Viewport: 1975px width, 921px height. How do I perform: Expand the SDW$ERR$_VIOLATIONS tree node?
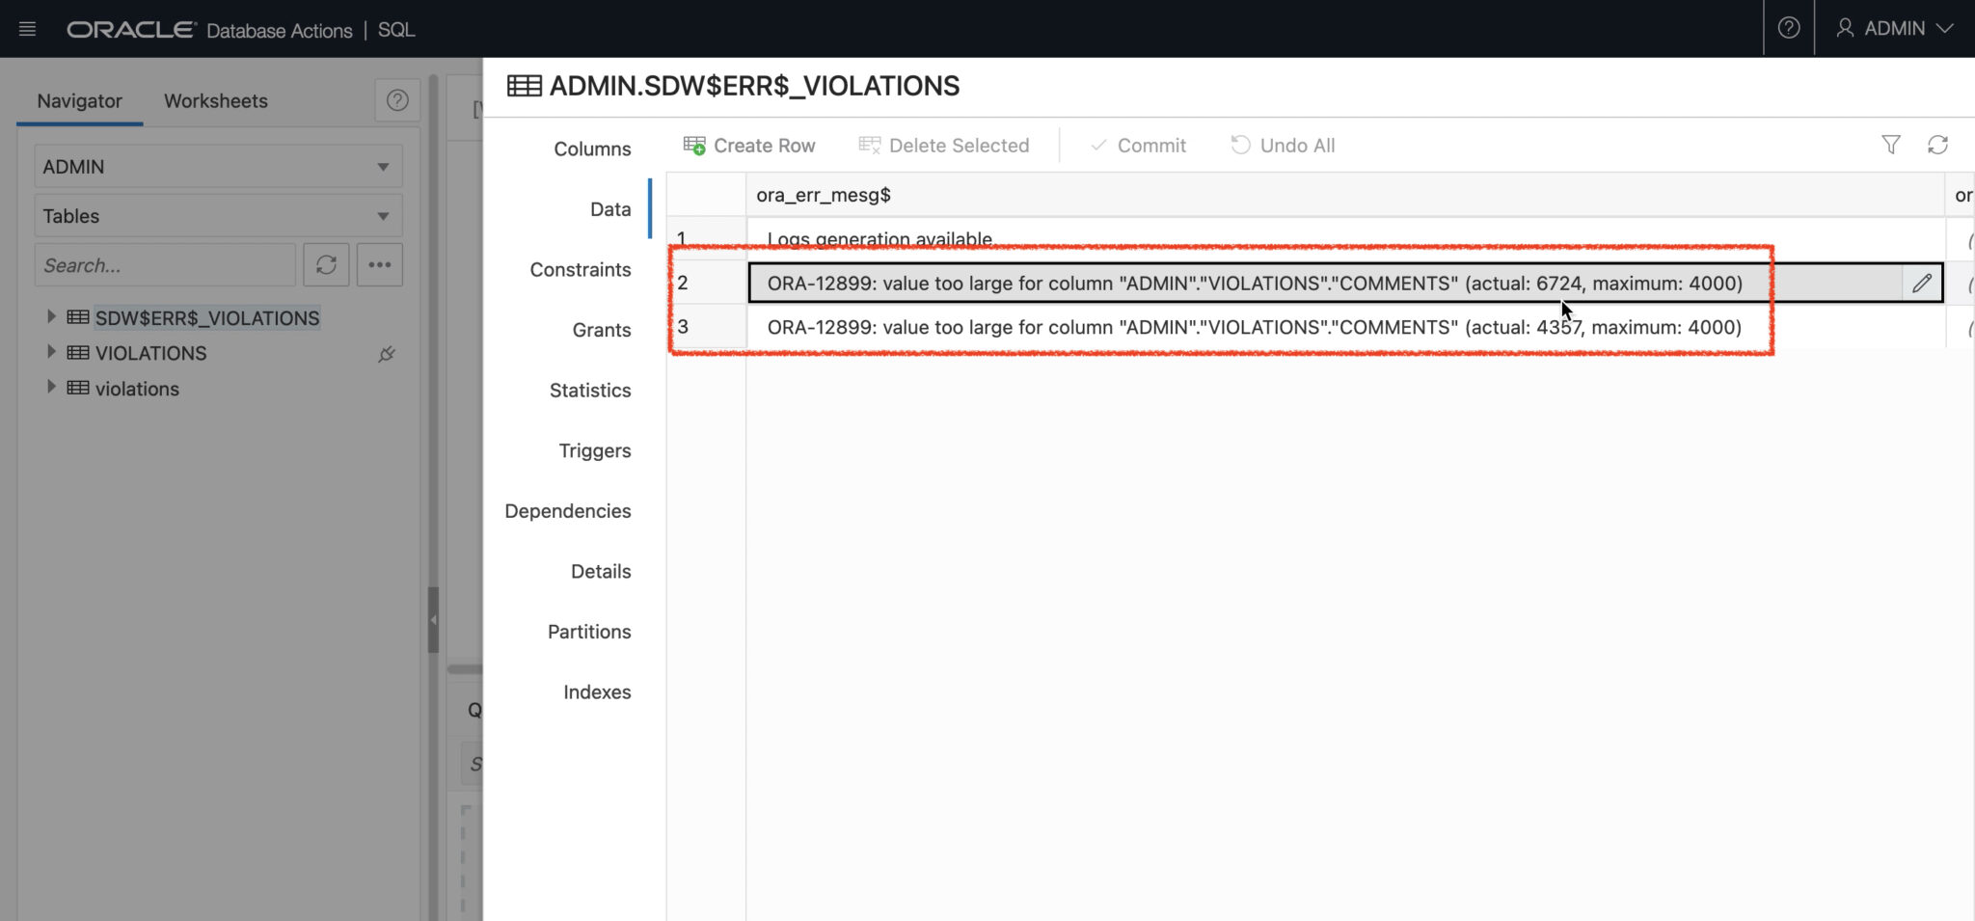click(51, 317)
